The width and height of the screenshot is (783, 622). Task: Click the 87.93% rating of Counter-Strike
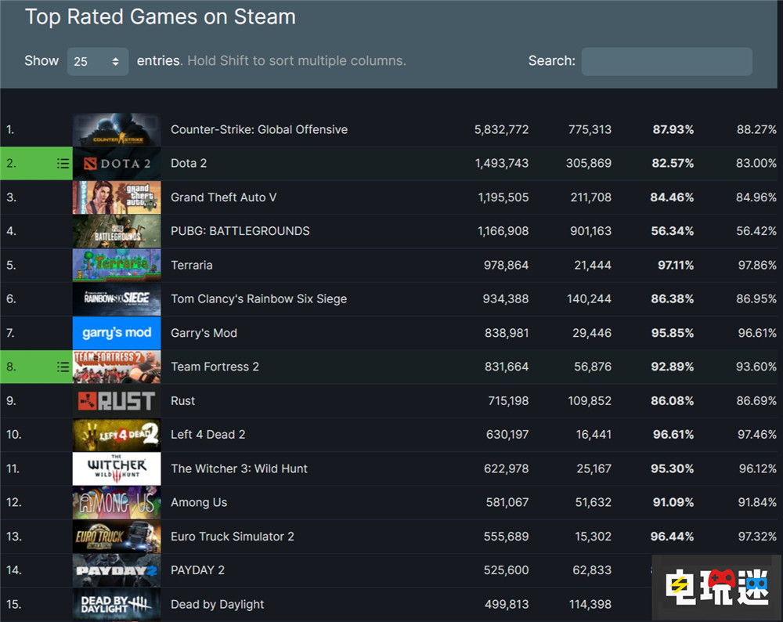672,129
